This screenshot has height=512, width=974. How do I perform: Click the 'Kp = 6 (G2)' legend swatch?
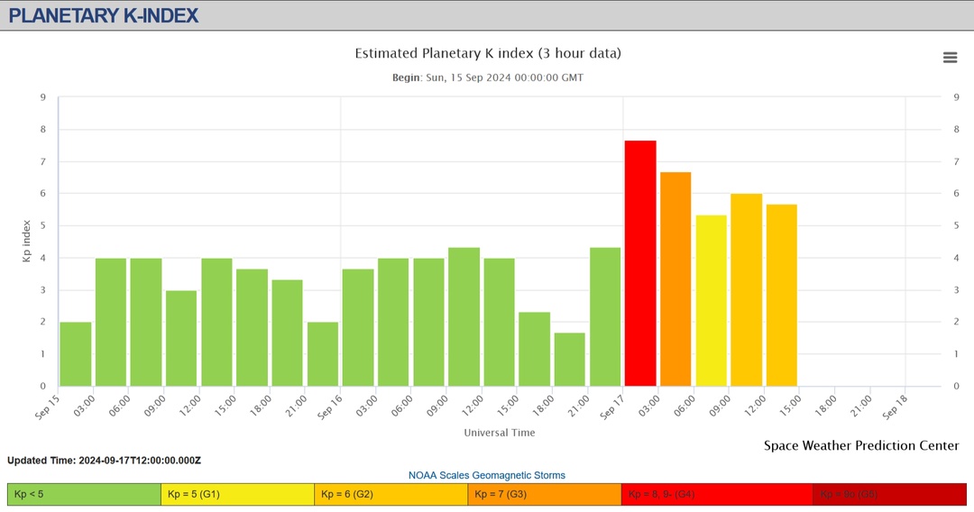[x=391, y=494]
